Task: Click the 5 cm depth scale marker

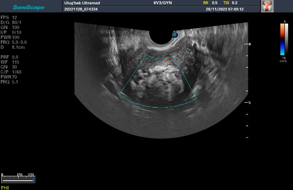Action: [249, 103]
